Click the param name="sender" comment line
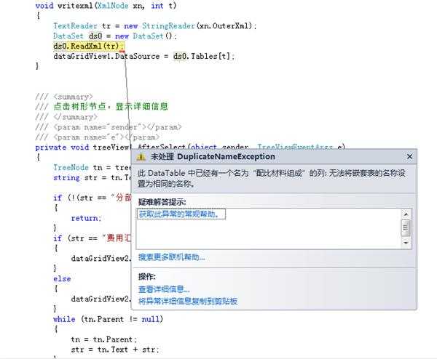The height and width of the screenshot is (359, 437). (109, 127)
